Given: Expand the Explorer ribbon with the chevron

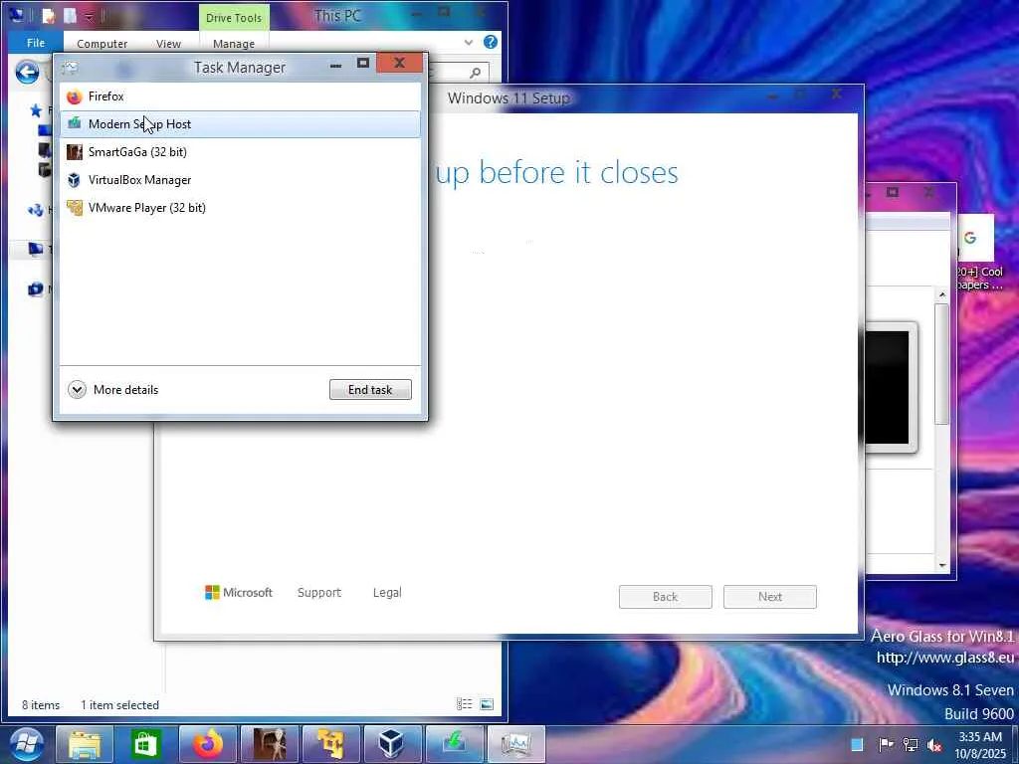Looking at the screenshot, I should point(469,43).
